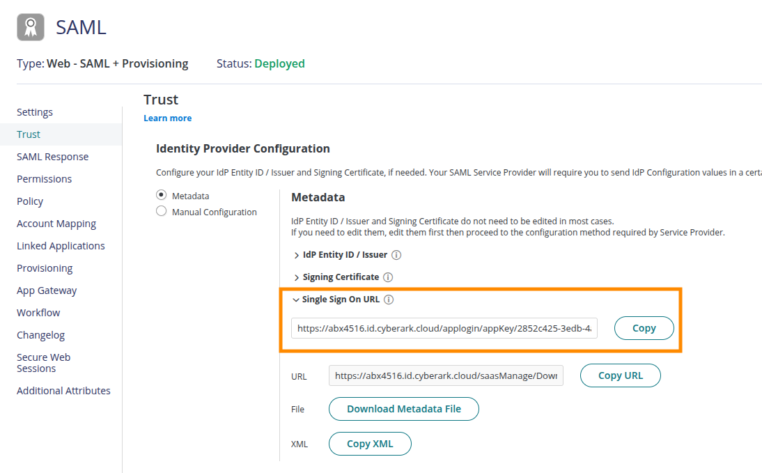Open the Learn more link
The height and width of the screenshot is (473, 762).
pyautogui.click(x=167, y=118)
